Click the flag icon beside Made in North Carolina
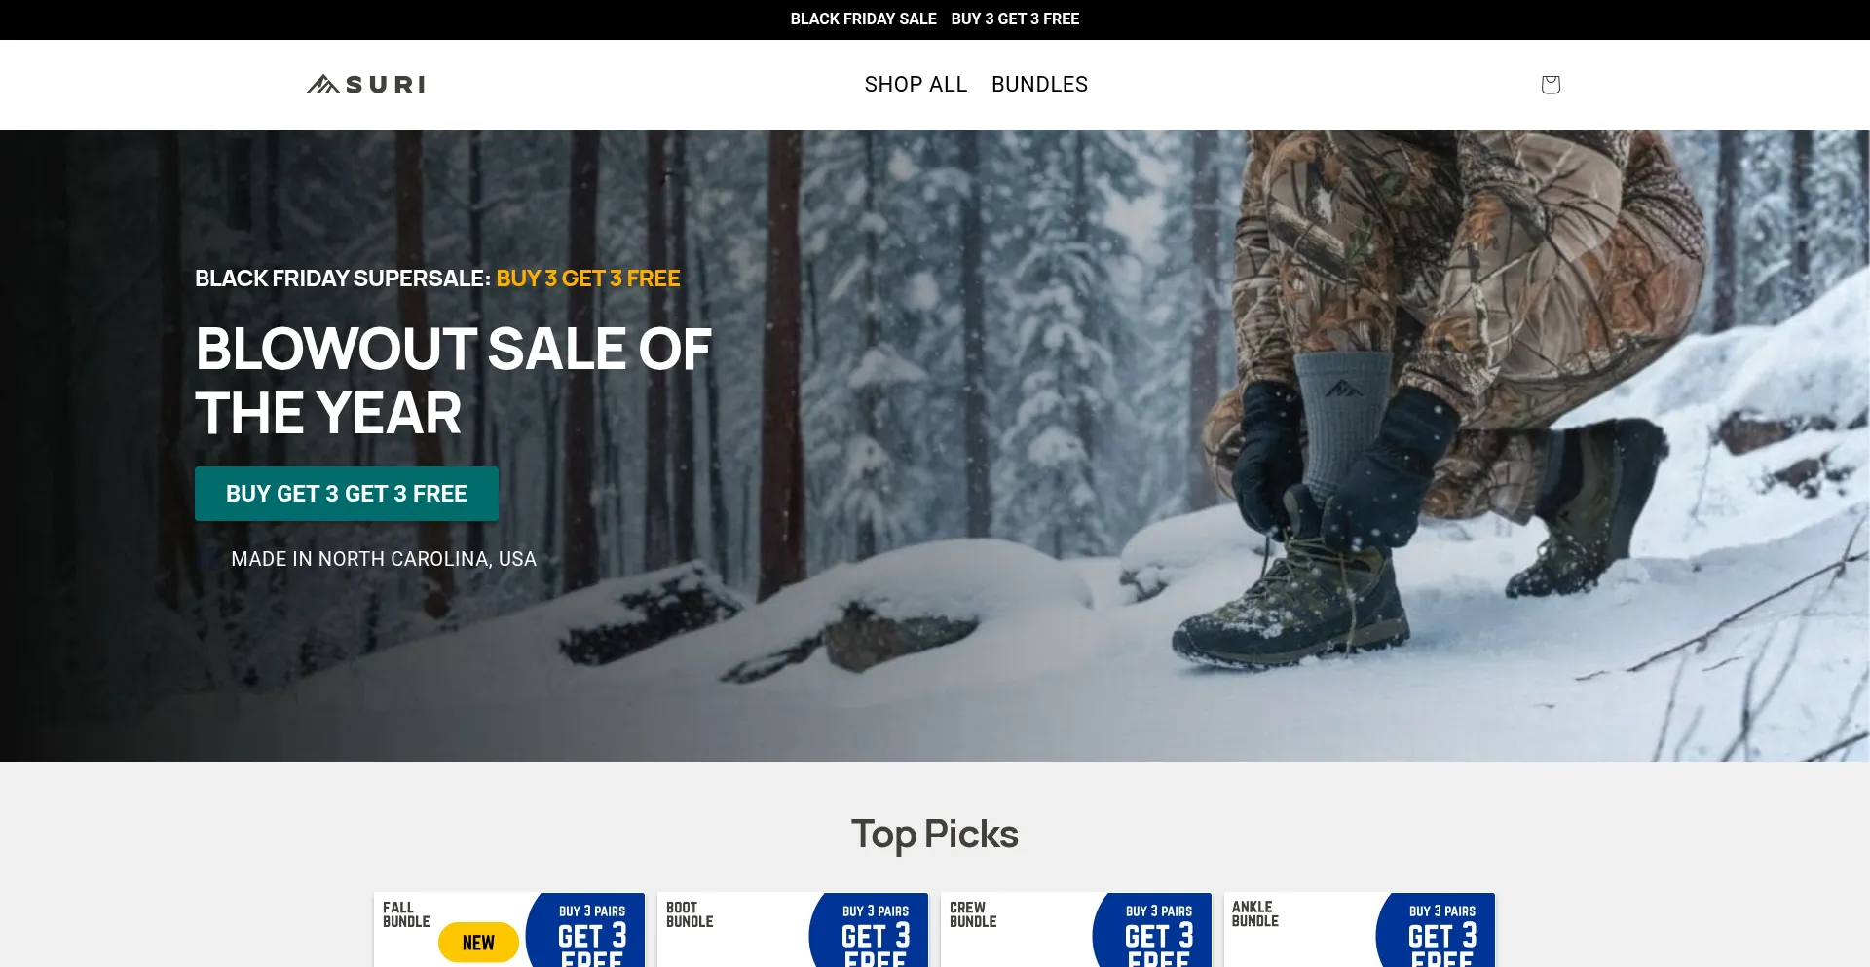 click(209, 559)
